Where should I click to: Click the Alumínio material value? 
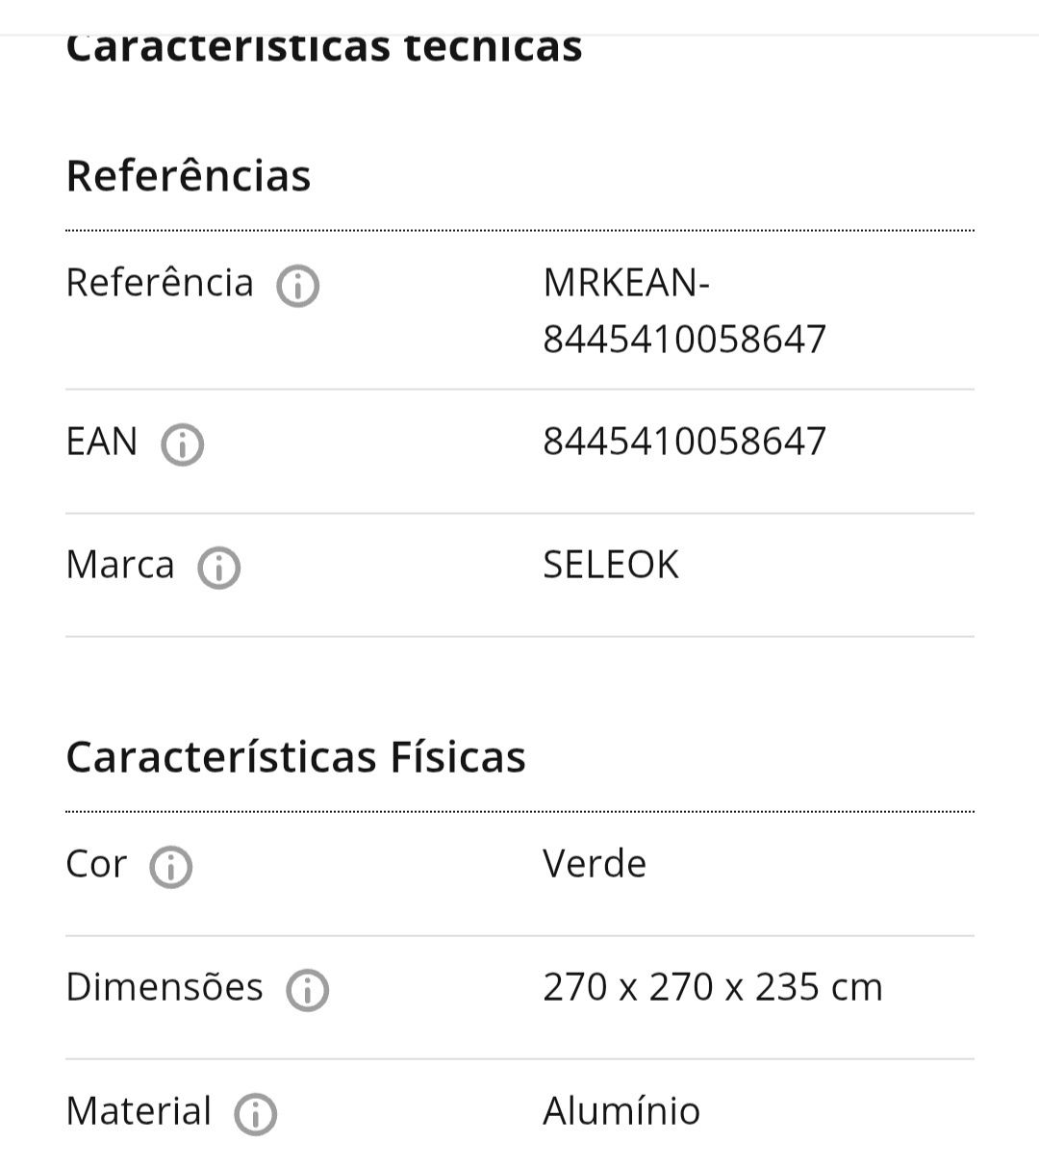tap(621, 1111)
